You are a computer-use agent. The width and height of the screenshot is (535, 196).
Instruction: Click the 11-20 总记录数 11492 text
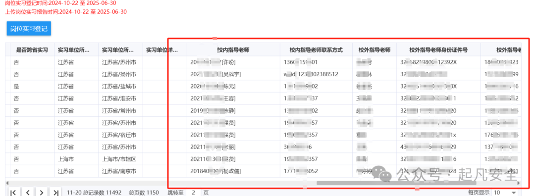click(x=94, y=193)
